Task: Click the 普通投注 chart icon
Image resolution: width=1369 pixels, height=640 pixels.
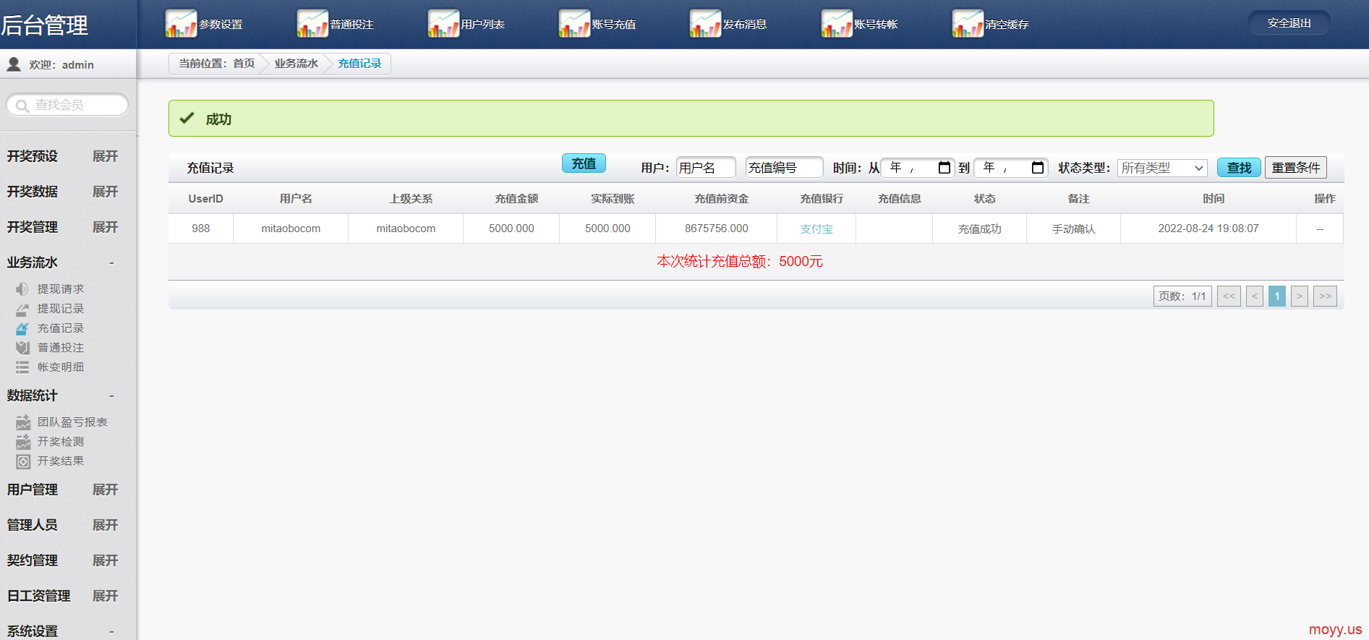Action: [x=312, y=23]
